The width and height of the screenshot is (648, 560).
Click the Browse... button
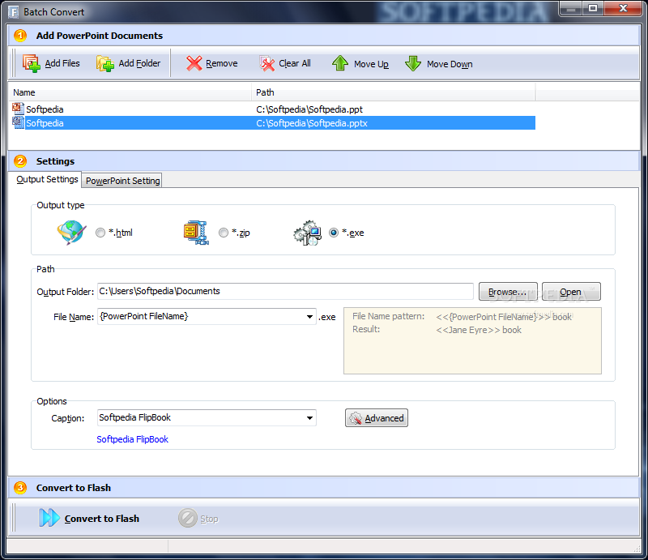(x=508, y=292)
